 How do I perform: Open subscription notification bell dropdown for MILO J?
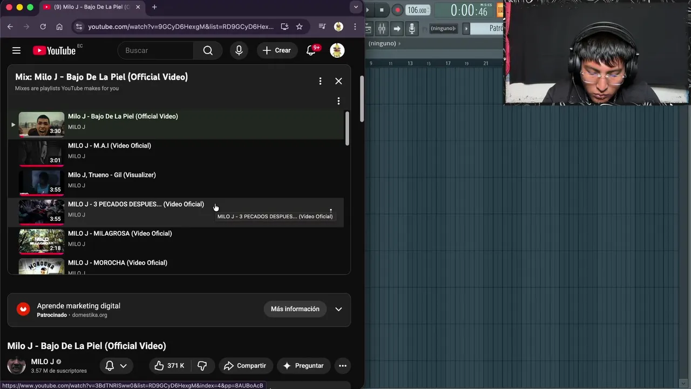pyautogui.click(x=116, y=366)
